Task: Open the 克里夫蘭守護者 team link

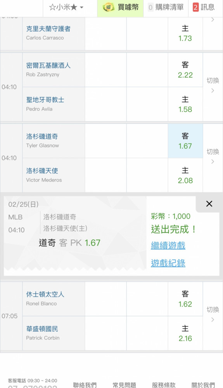Action: pyautogui.click(x=48, y=29)
